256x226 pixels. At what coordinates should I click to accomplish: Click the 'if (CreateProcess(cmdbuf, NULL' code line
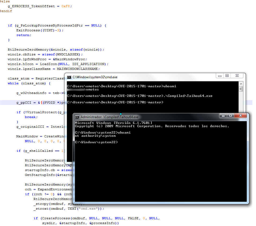[x=97, y=219]
